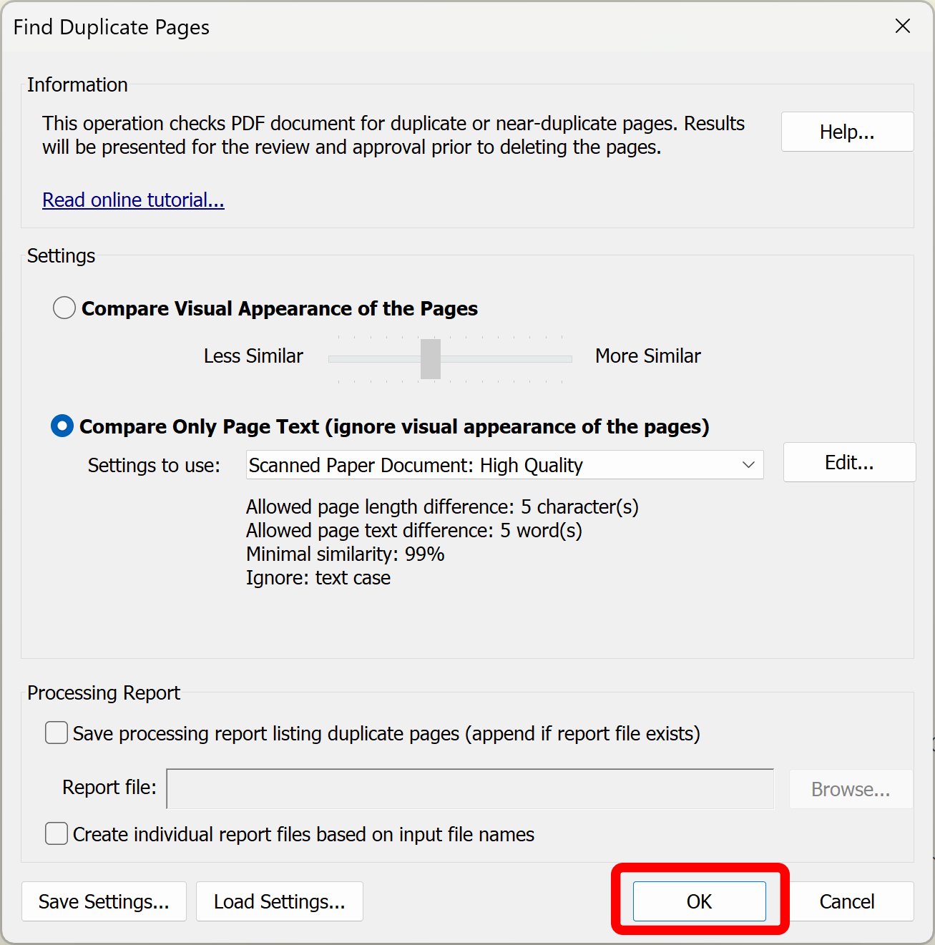Image resolution: width=935 pixels, height=945 pixels.
Task: Click the 'More Similar' slider label
Action: coord(648,356)
